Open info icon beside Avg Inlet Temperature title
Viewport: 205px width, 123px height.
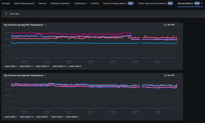pyautogui.click(x=45, y=75)
